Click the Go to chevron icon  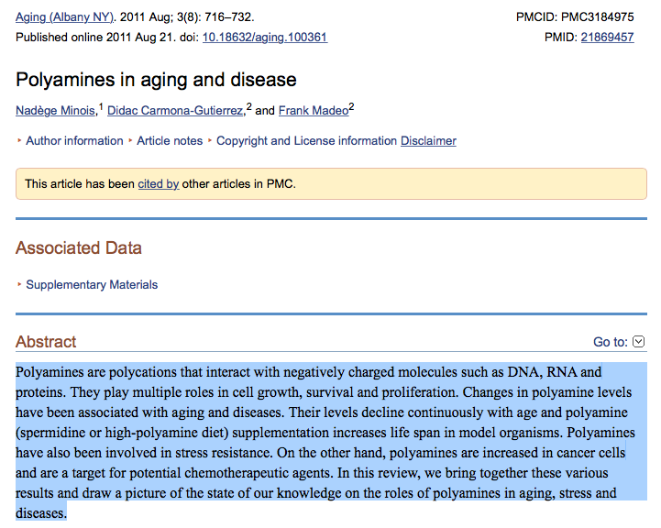(x=639, y=342)
